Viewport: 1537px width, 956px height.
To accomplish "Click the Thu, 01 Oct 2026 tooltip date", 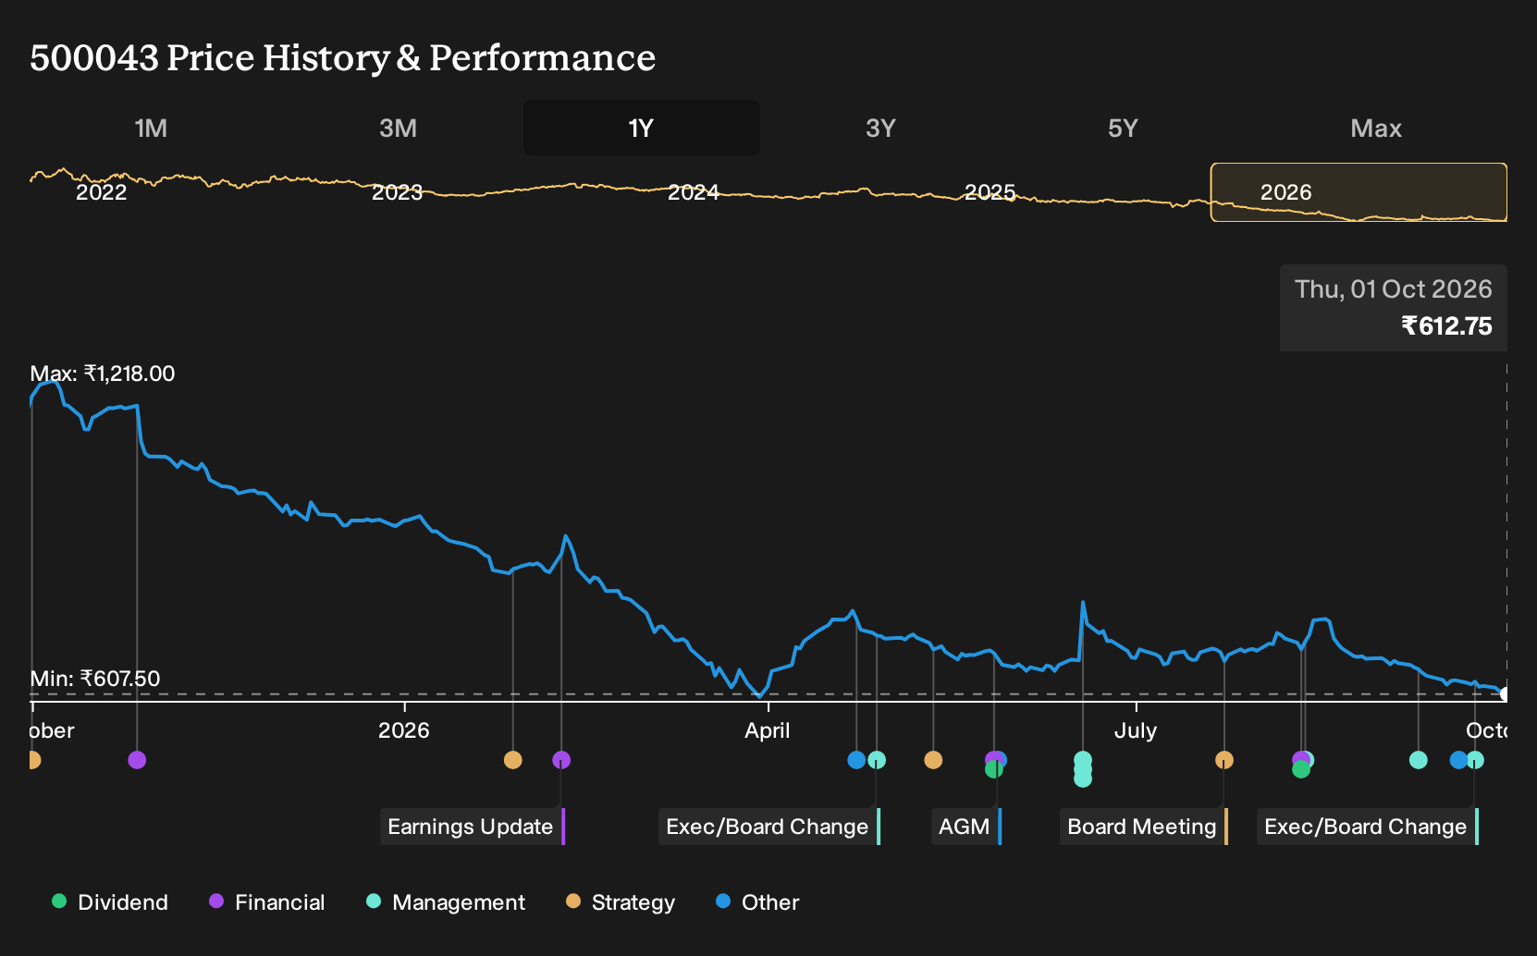I will [1393, 289].
